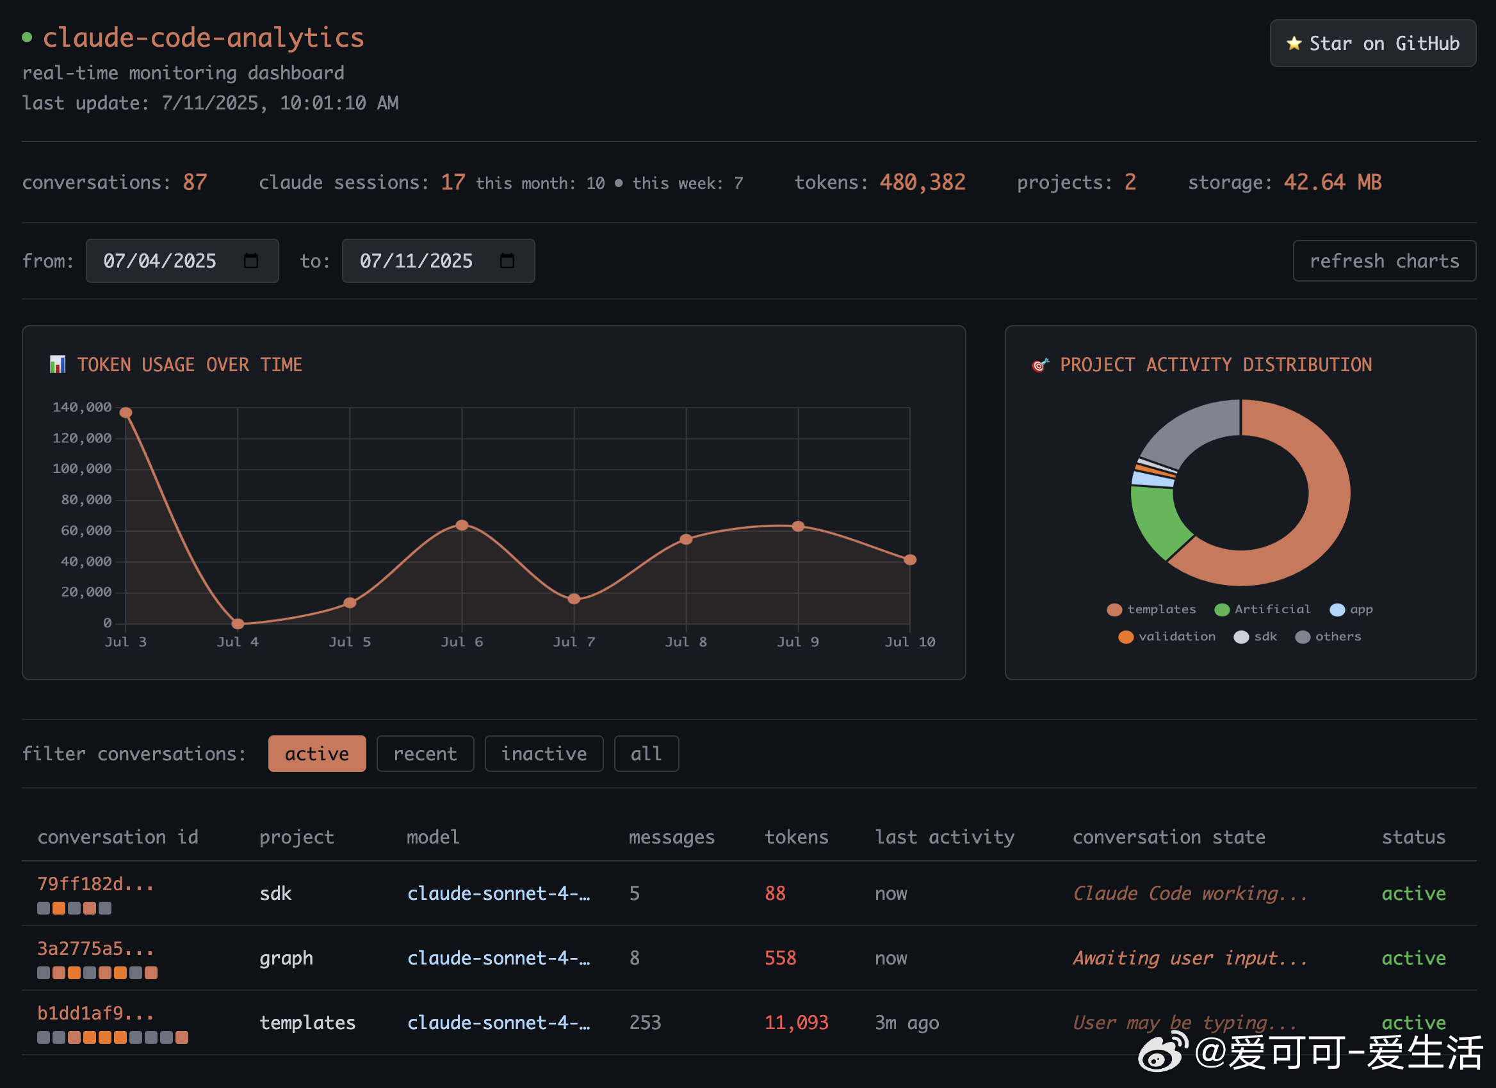Open conversation 3a2775a5...
Viewport: 1496px width, 1088px height.
pyautogui.click(x=95, y=948)
